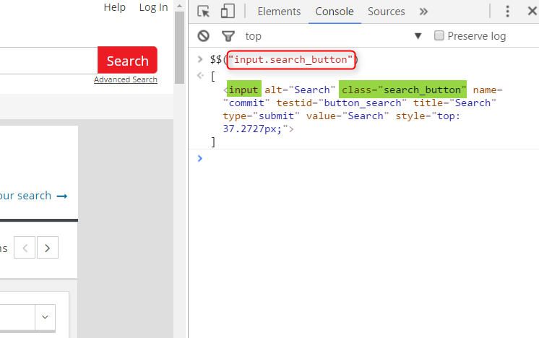Click the next arrow pagination button
The image size is (539, 338).
pyautogui.click(x=48, y=248)
